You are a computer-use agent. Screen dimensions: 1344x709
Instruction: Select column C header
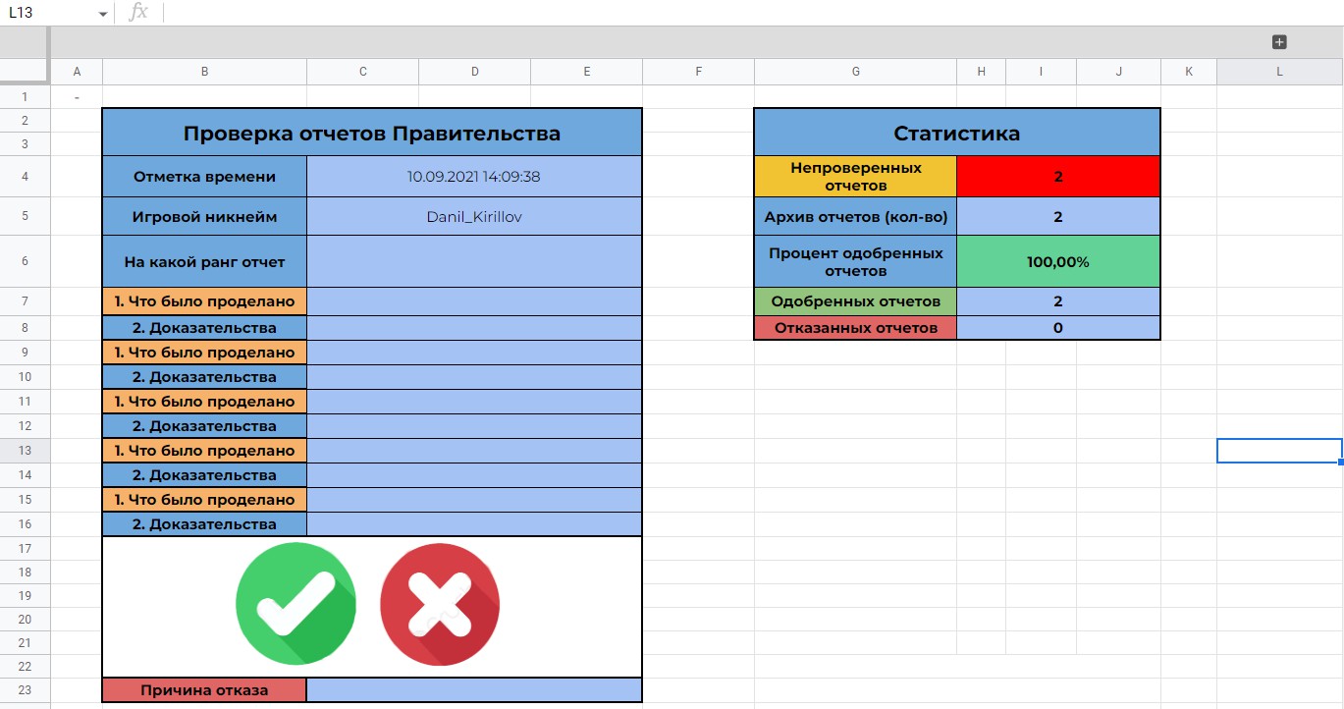pos(363,72)
